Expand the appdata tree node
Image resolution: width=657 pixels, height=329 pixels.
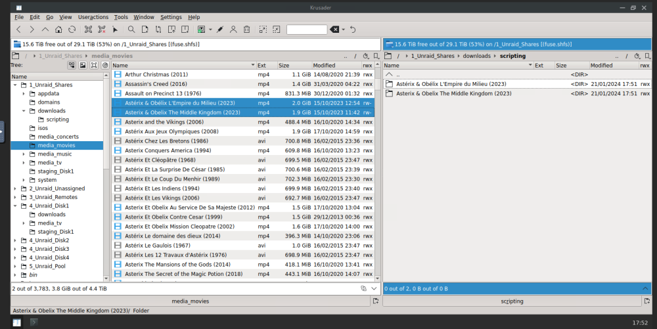pos(24,94)
